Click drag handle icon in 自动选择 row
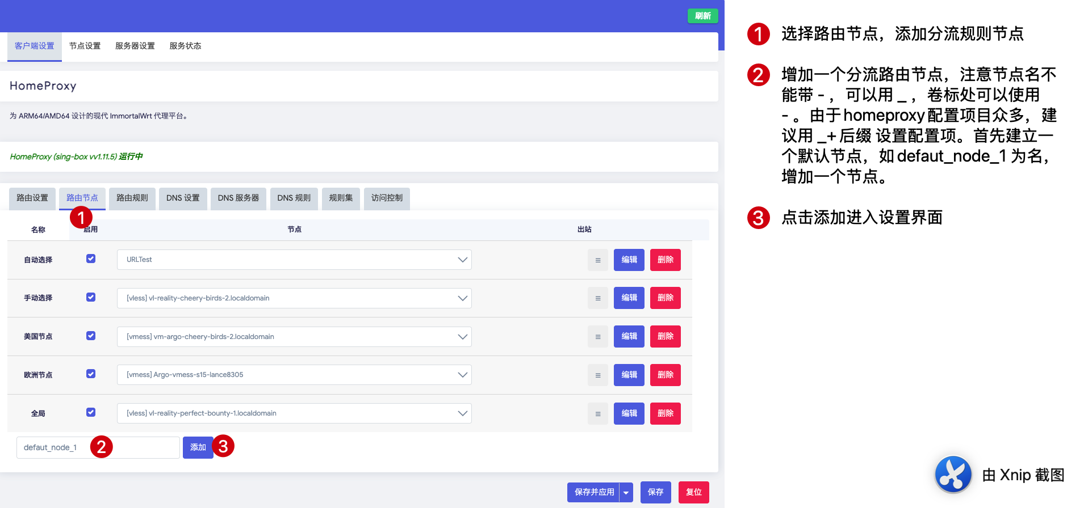This screenshot has height=508, width=1088. (597, 260)
